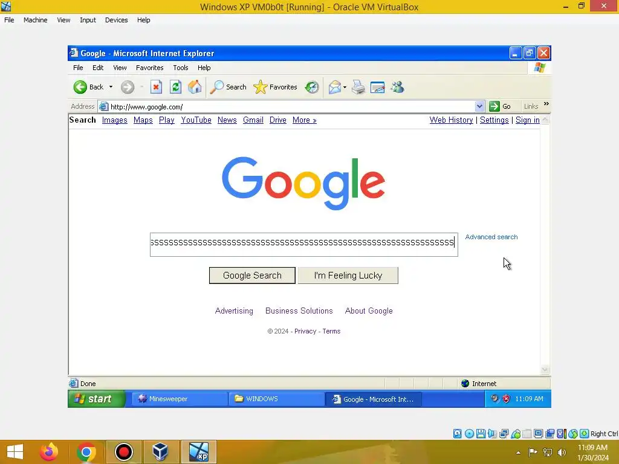The height and width of the screenshot is (464, 619).
Task: Open the Windows 8 Start button
Action: click(x=15, y=452)
